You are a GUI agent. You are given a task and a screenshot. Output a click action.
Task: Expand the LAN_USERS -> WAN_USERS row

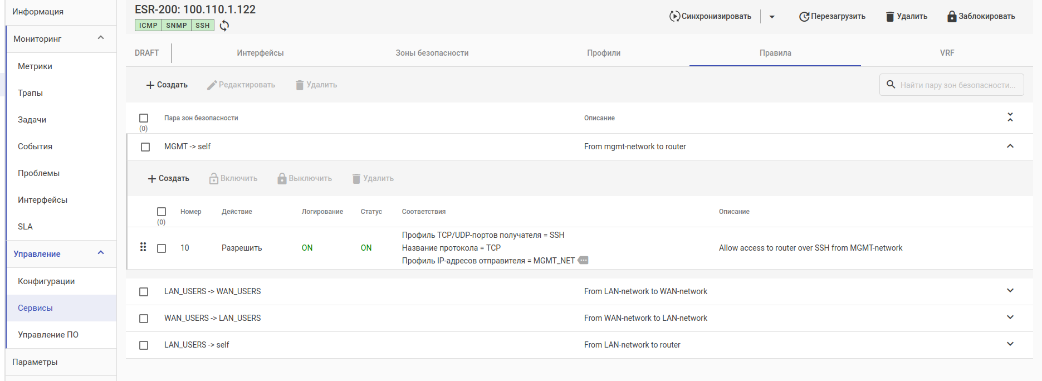pos(1010,291)
